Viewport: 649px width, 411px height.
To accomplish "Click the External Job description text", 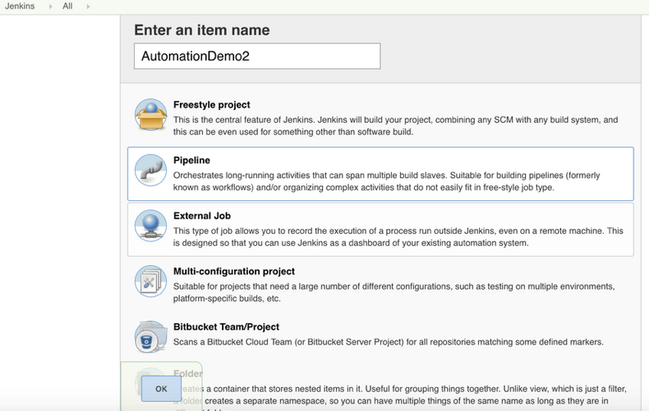I will (x=398, y=236).
